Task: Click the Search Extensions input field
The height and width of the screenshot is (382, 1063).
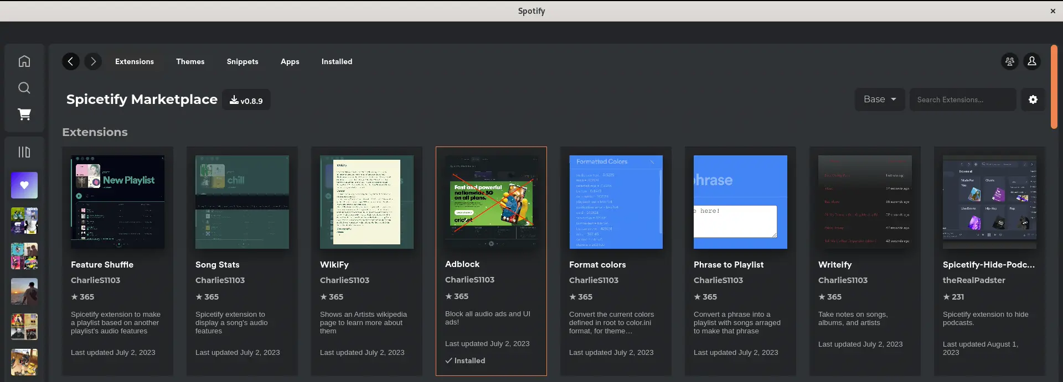Action: point(962,100)
